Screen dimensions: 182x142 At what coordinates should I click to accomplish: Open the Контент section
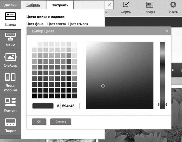pos(10,105)
